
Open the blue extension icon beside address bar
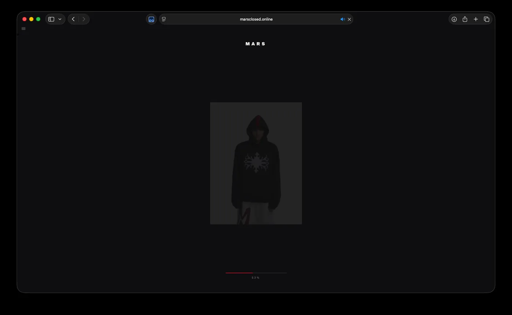coord(151,19)
